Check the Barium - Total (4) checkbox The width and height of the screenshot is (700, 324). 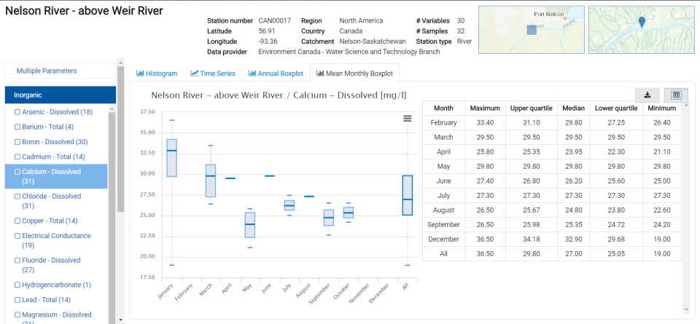tap(17, 127)
